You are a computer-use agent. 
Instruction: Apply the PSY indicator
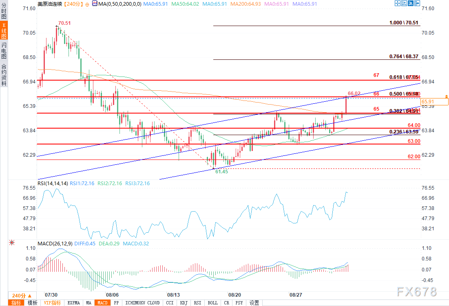click(239, 303)
